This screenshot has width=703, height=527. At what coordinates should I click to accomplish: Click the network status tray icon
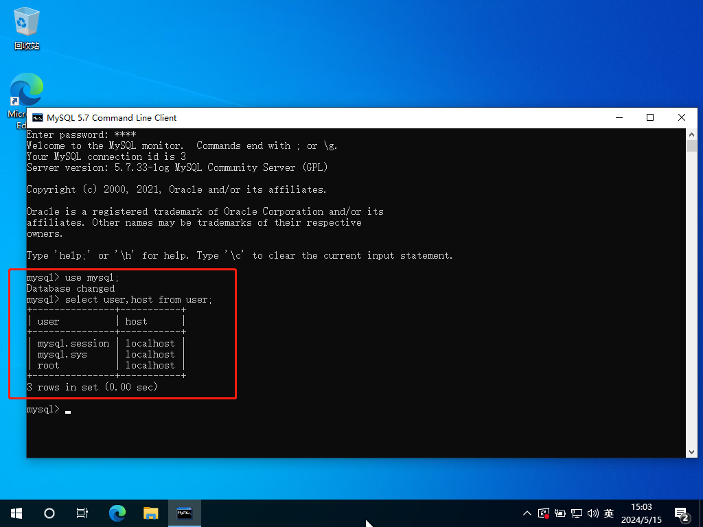[x=577, y=513]
